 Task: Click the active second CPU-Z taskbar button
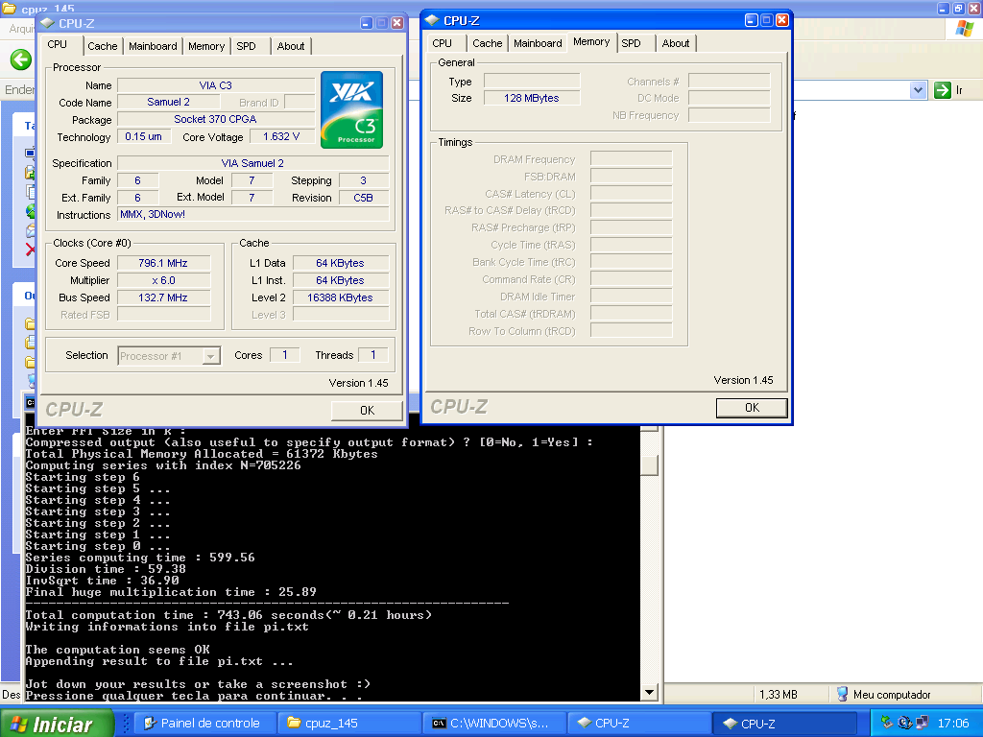[785, 724]
